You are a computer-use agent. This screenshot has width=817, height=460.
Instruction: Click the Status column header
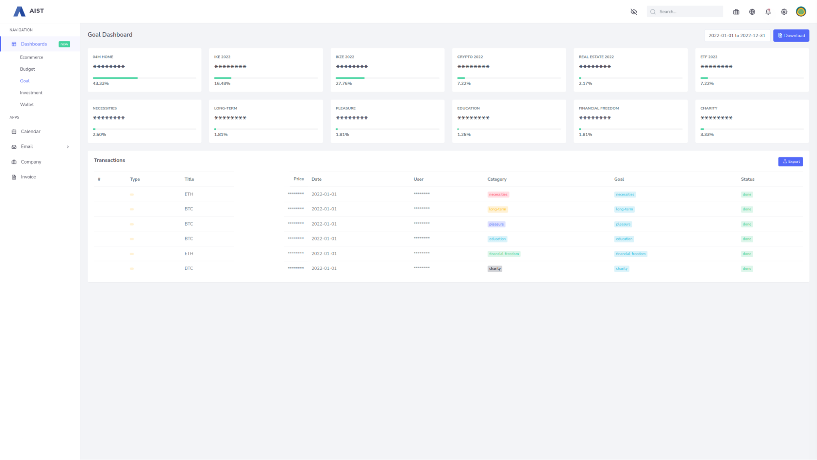tap(748, 180)
